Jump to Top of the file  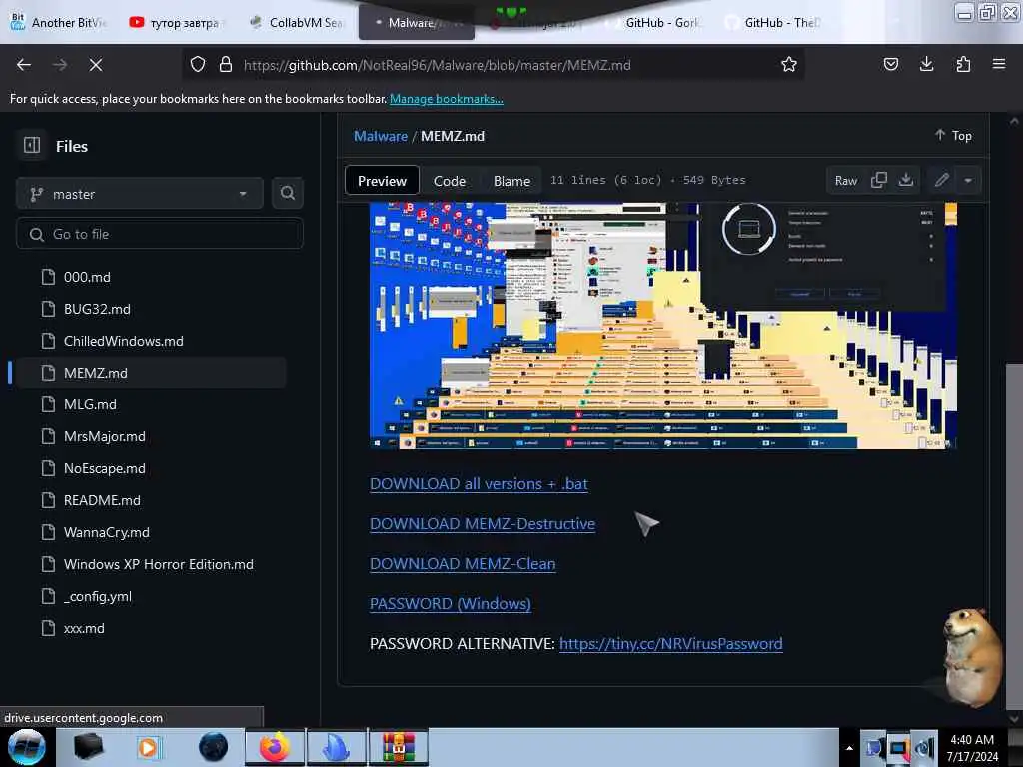click(953, 135)
